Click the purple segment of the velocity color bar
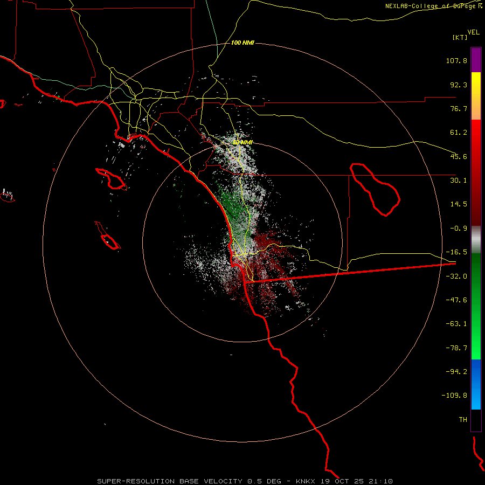Image resolution: width=485 pixels, height=485 pixels. tap(476, 60)
